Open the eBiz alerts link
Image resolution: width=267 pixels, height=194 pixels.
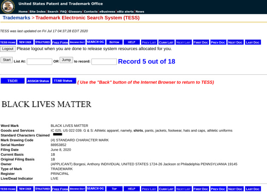(125, 11)
